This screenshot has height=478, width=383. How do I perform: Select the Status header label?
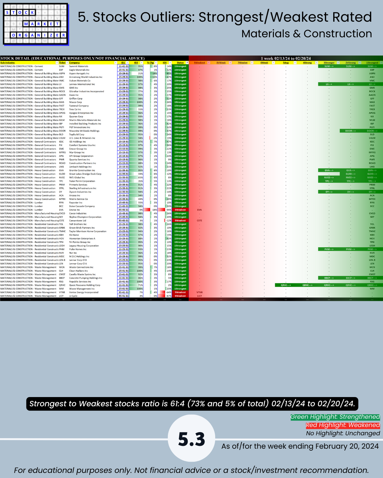point(180,63)
